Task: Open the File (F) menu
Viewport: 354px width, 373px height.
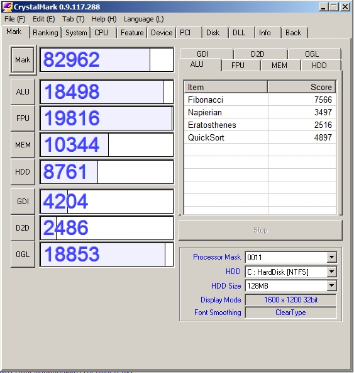Action: coord(14,19)
